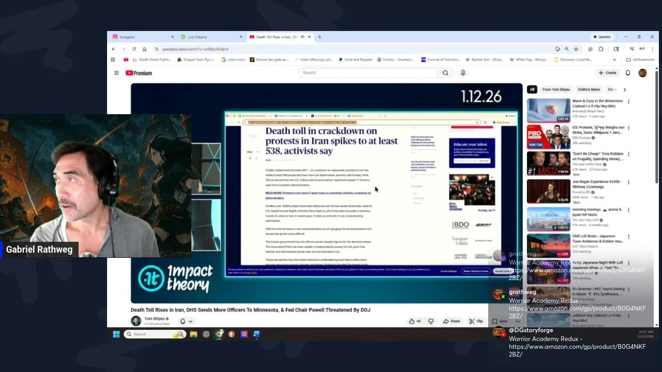Open YouTube notifications bell
The height and width of the screenshot is (372, 662).
628,73
